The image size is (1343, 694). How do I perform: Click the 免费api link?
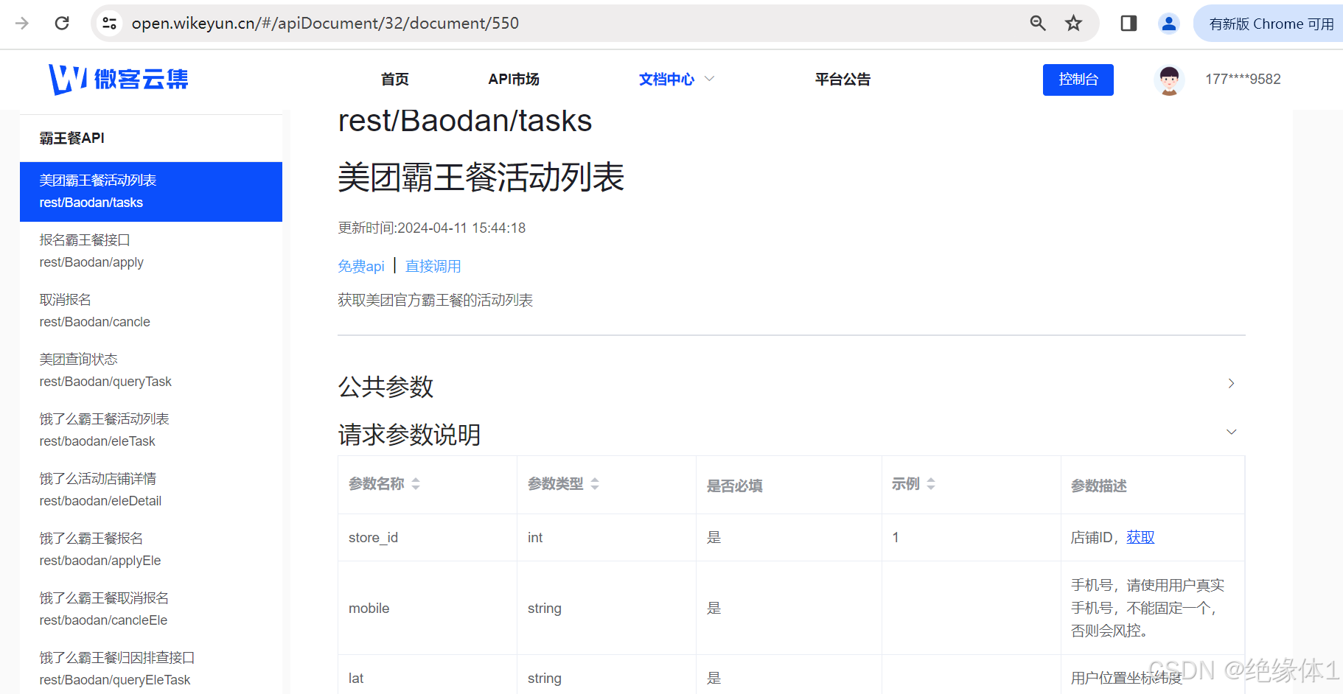pos(361,266)
